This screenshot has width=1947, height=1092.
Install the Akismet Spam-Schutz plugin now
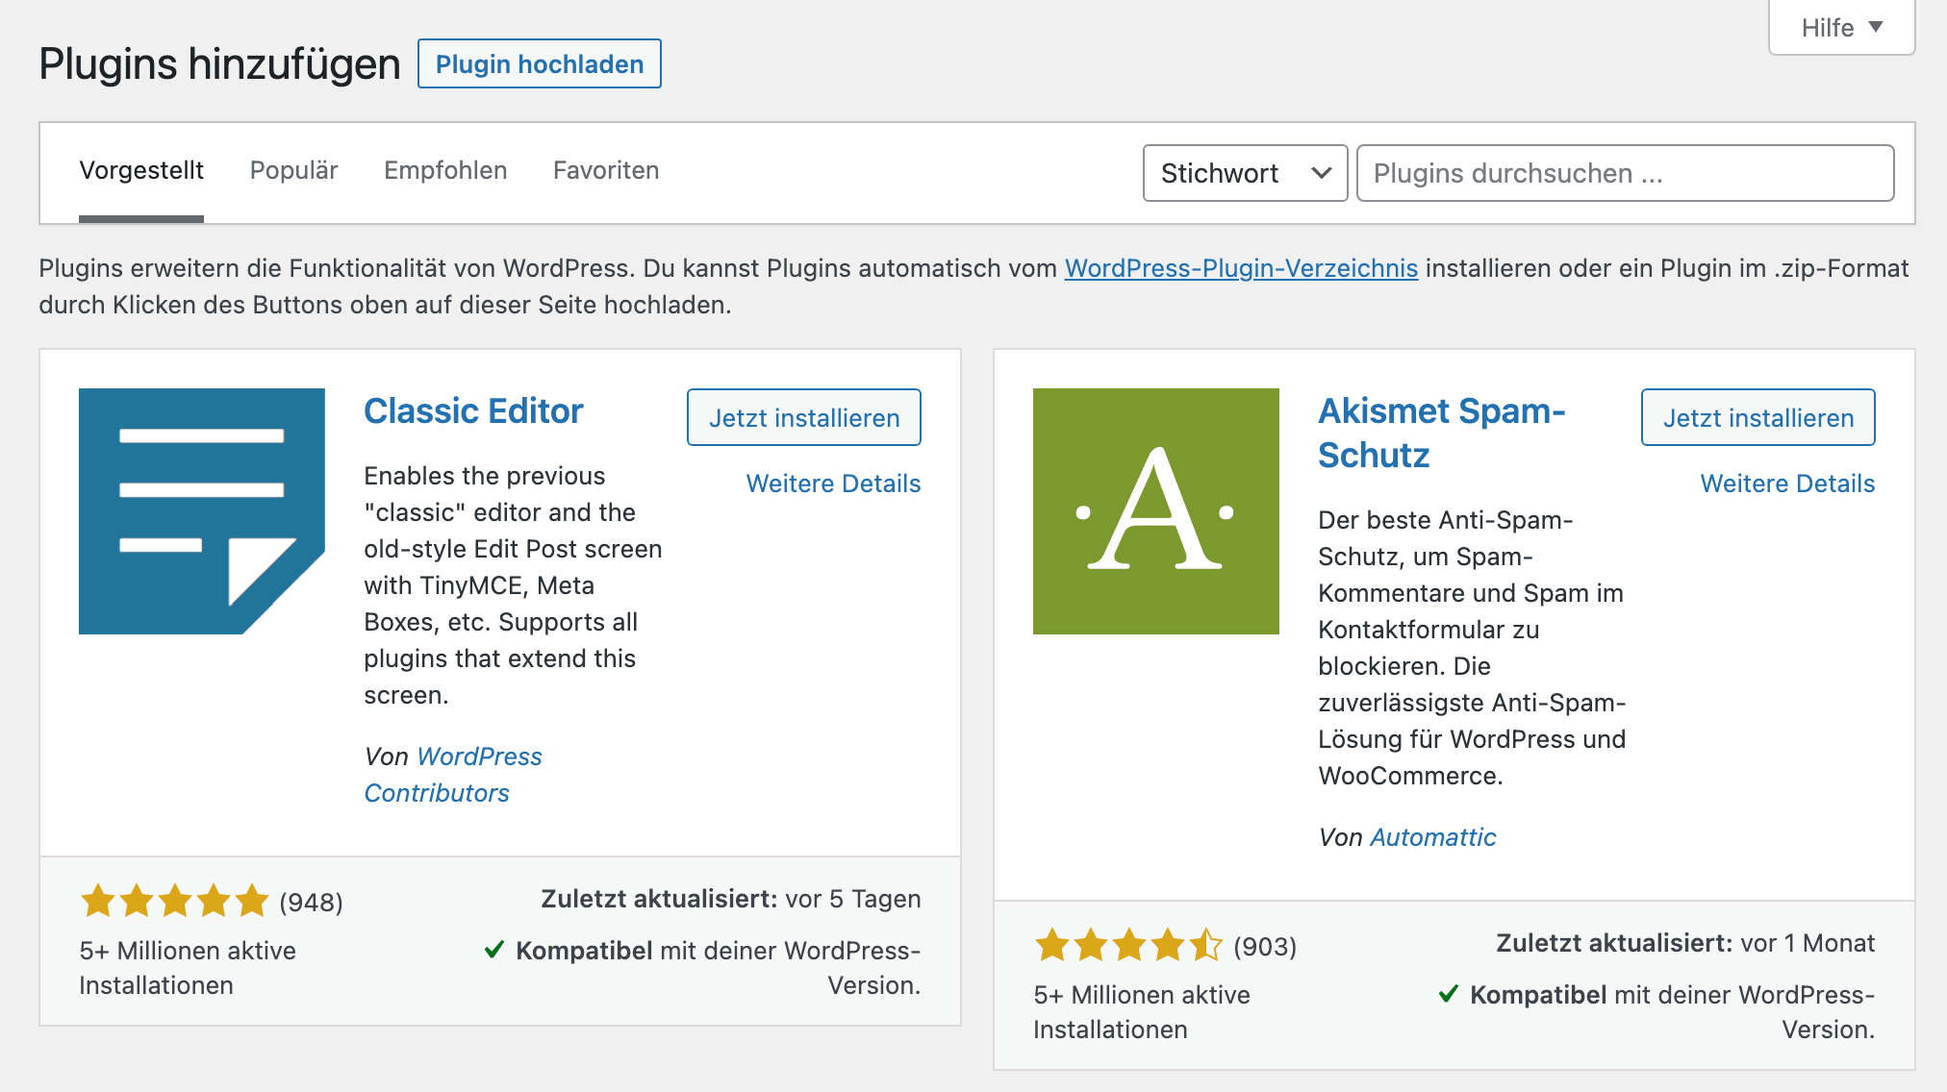pos(1758,417)
